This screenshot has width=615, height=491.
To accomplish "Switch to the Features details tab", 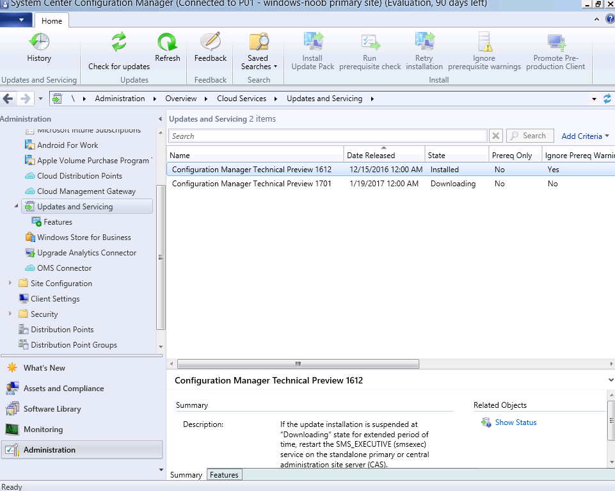I will click(224, 475).
